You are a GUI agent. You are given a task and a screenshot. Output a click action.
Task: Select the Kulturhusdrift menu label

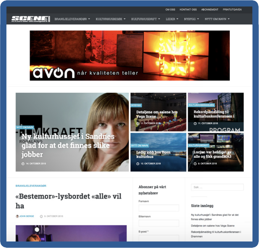144,19
